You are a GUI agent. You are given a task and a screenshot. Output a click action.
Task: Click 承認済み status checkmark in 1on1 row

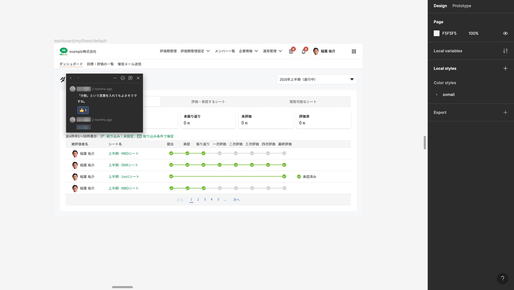coord(299,177)
